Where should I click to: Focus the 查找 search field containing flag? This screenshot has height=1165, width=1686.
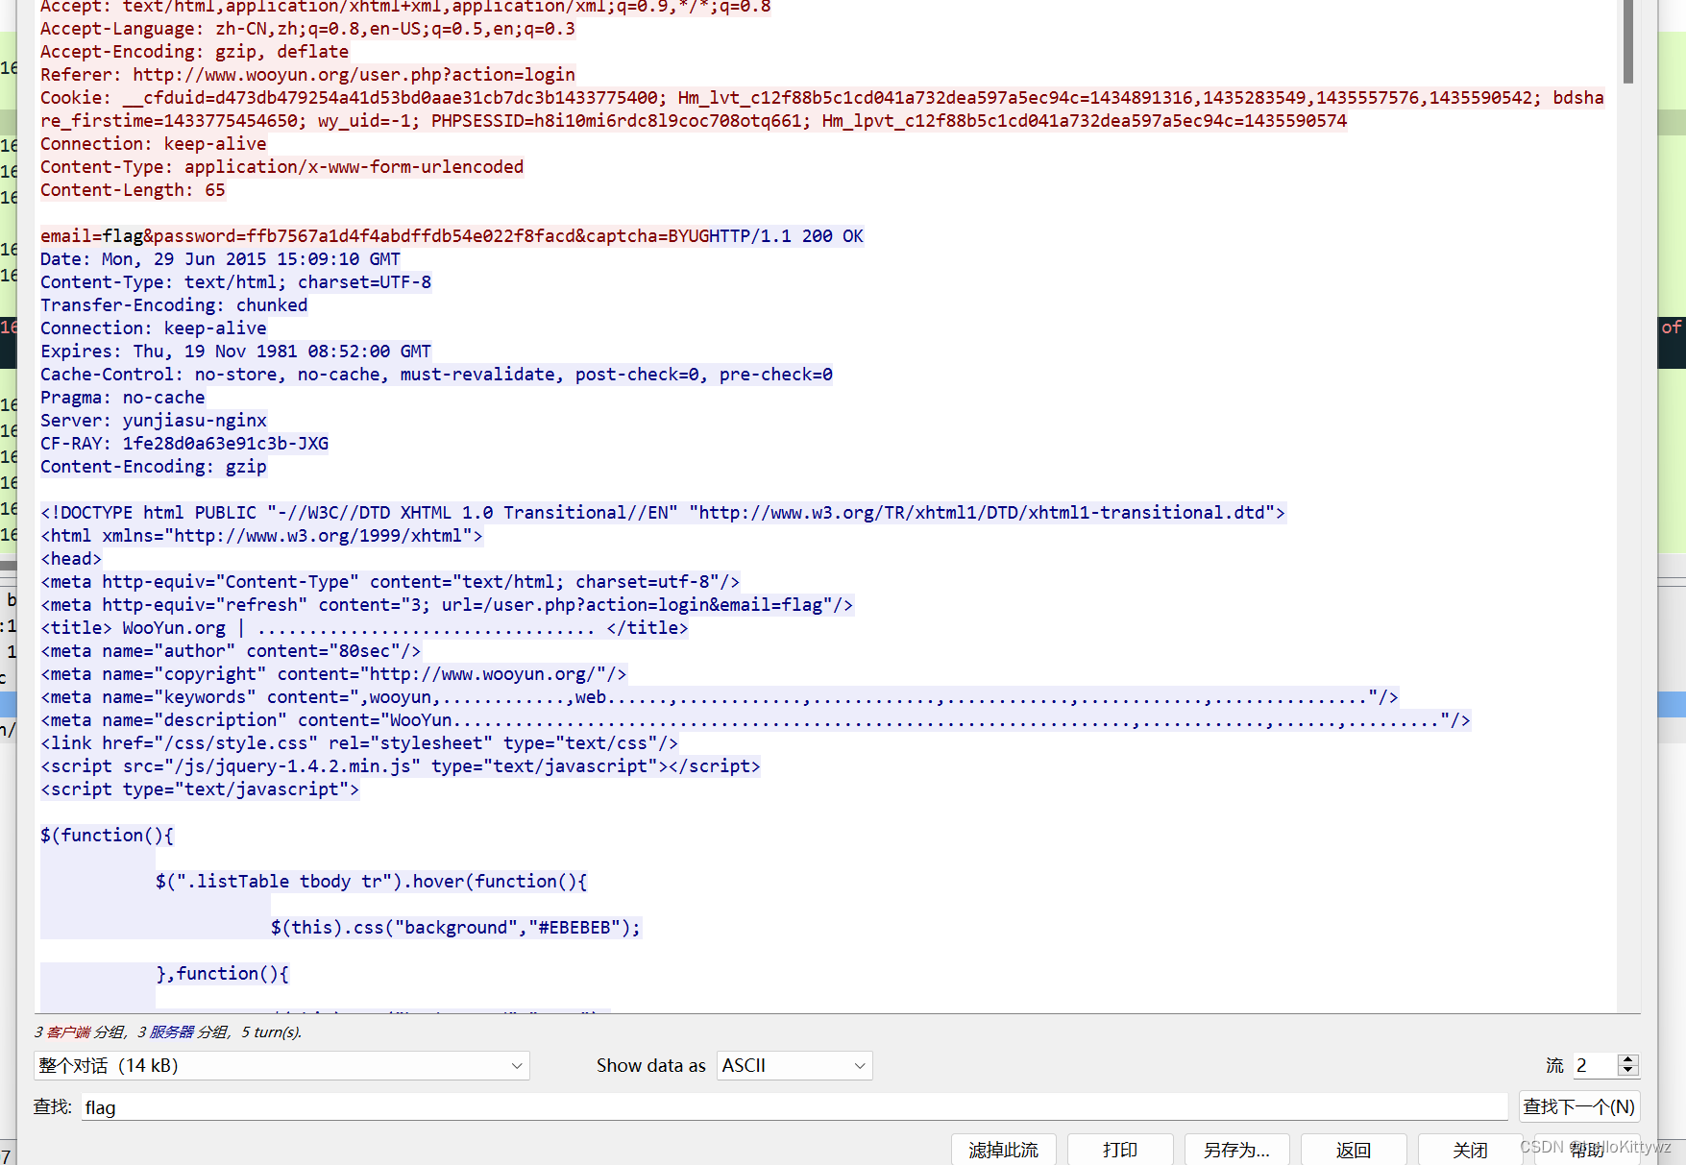coord(793,1107)
